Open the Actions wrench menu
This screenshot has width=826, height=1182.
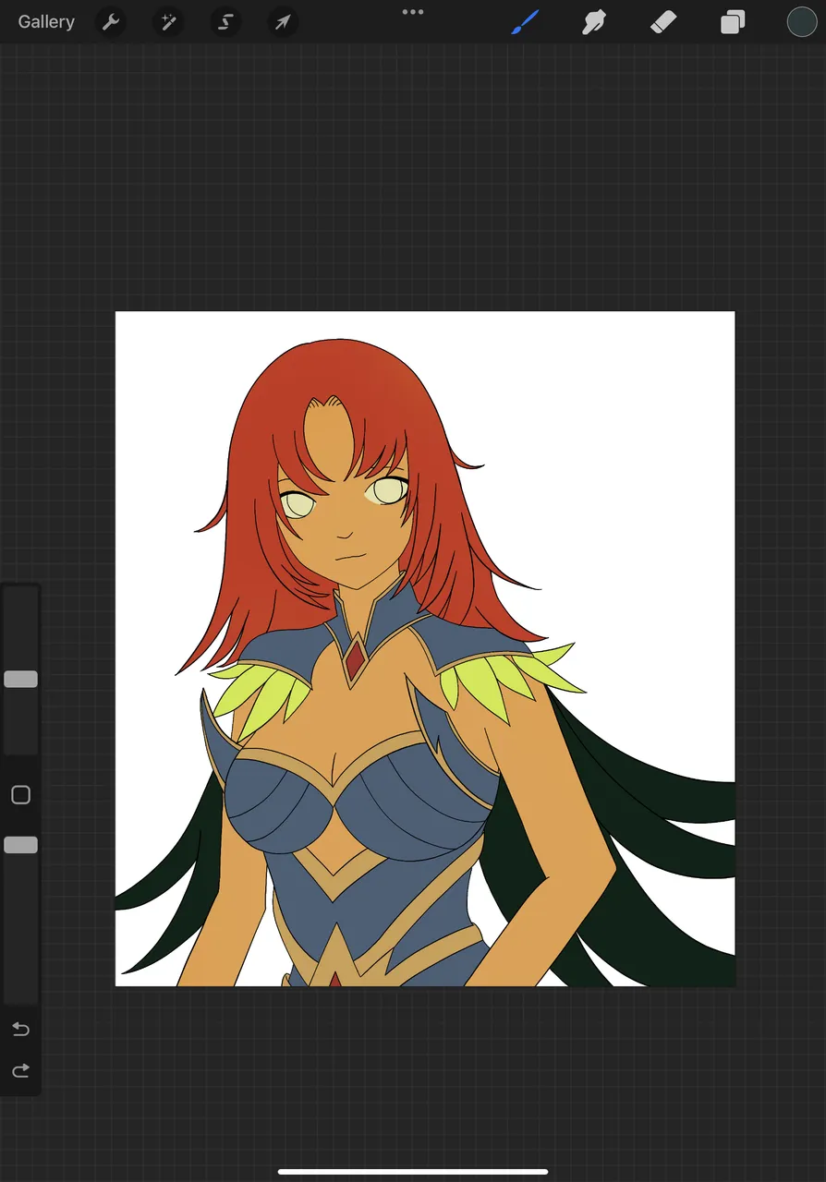coord(111,21)
